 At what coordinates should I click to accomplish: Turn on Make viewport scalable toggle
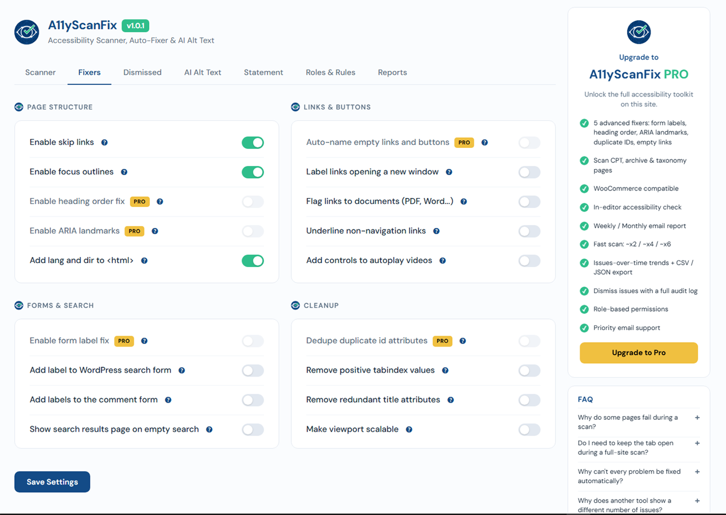(530, 429)
